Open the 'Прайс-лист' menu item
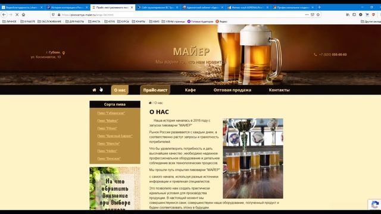 click(155, 90)
